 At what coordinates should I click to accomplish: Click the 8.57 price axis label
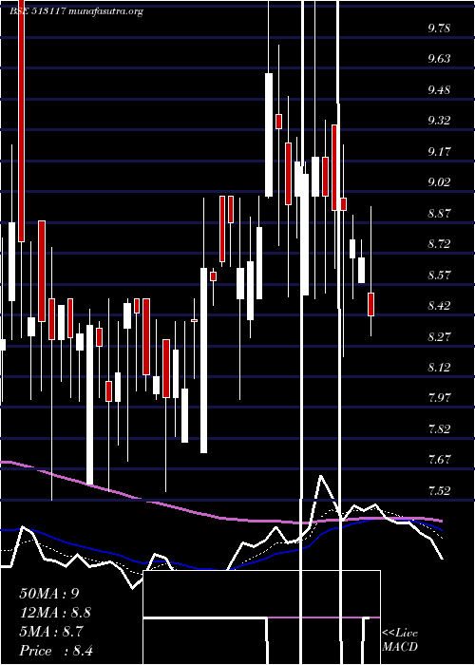click(x=439, y=275)
